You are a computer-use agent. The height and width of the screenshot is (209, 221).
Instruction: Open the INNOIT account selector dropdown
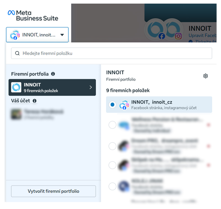(37, 35)
